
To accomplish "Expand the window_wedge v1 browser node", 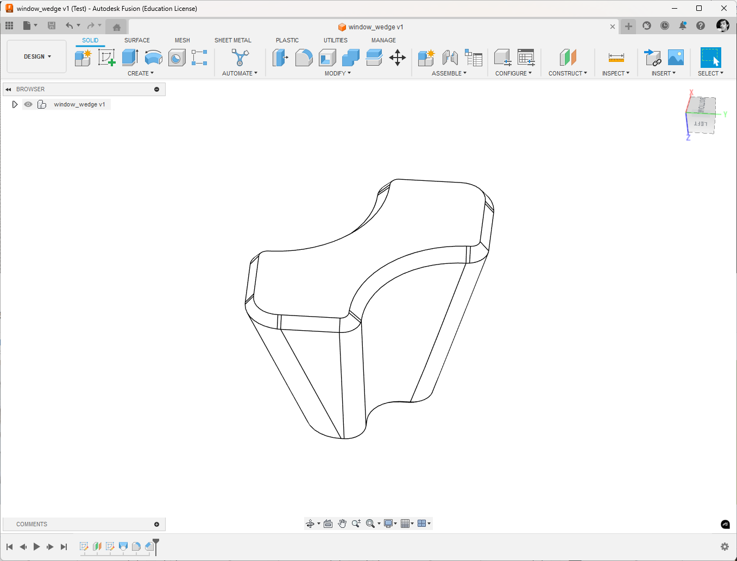I will click(15, 104).
